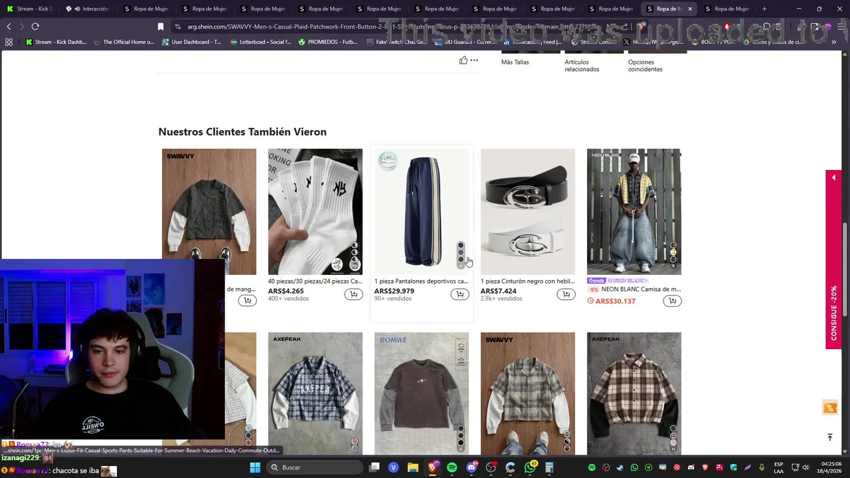Viewport: 850px width, 478px height.
Task: Add the ARS$29.979 sports pants to cart
Action: pyautogui.click(x=460, y=294)
